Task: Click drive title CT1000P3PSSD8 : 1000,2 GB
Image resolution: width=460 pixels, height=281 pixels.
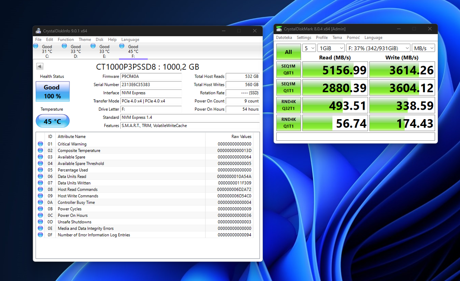Action: pos(147,67)
